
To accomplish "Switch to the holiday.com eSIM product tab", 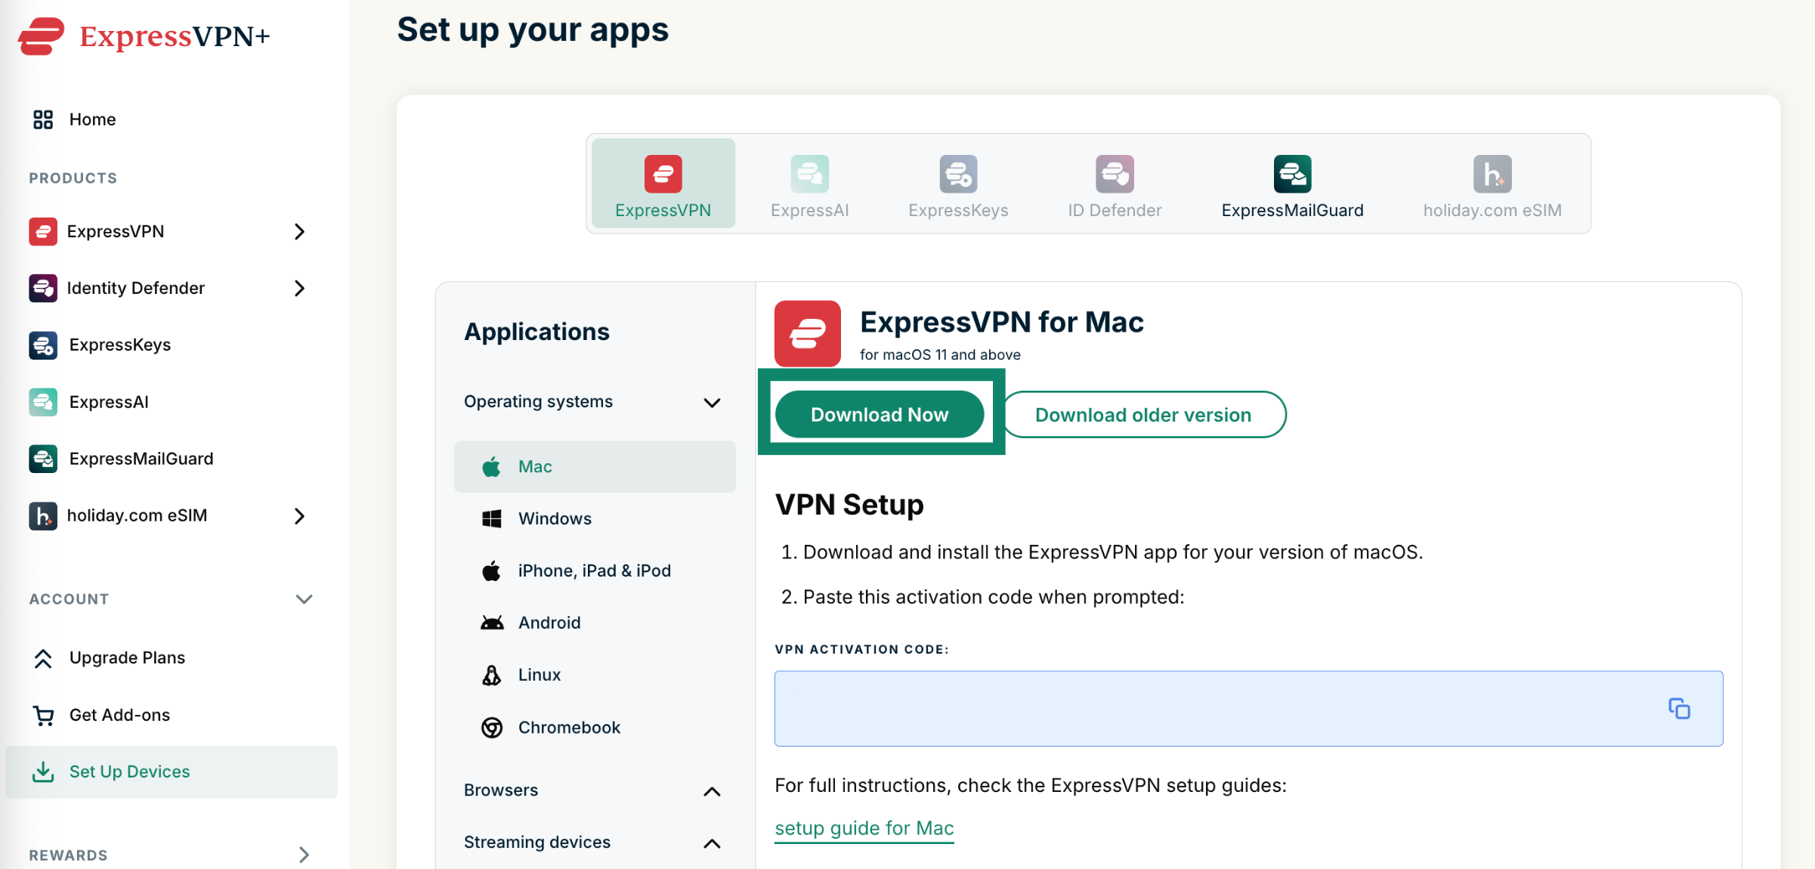I will (x=1493, y=187).
